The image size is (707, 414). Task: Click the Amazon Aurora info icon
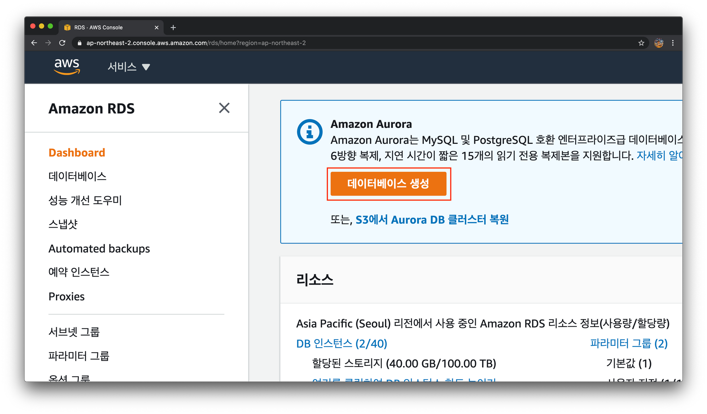[310, 132]
